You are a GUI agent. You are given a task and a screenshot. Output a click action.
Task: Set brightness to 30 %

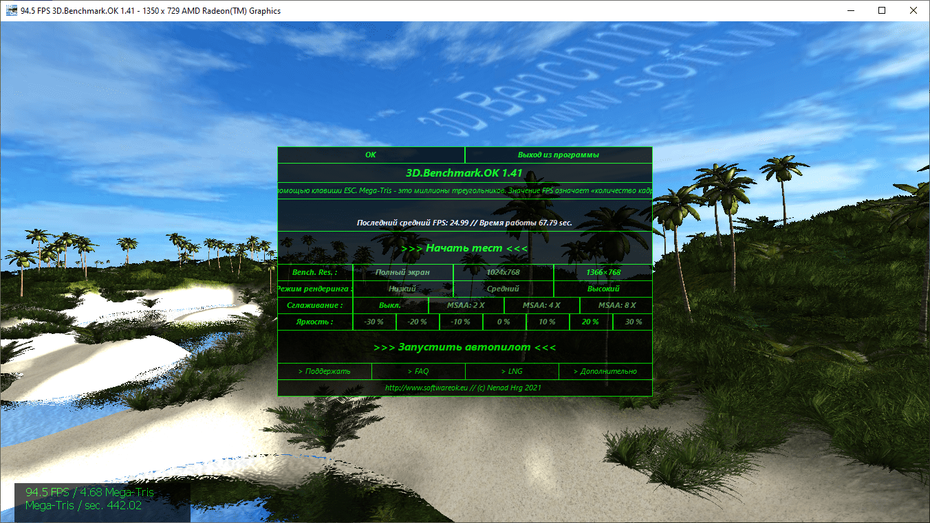coord(633,322)
